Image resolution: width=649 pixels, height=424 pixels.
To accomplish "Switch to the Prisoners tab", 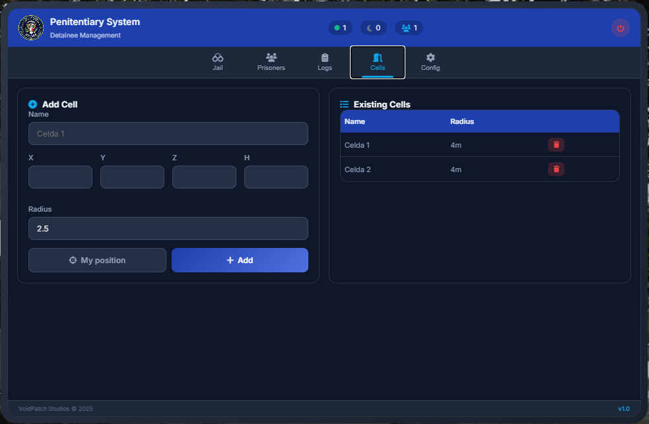I will click(x=271, y=62).
